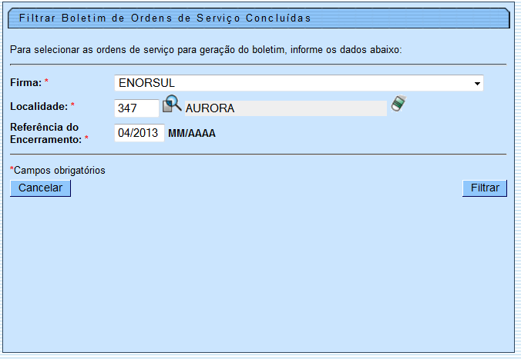Click the "Localidade:" field label
Viewport: 521px width, 359px height.
click(x=38, y=105)
